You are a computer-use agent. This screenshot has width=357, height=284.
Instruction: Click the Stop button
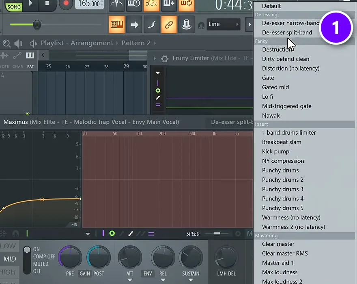(x=47, y=3)
